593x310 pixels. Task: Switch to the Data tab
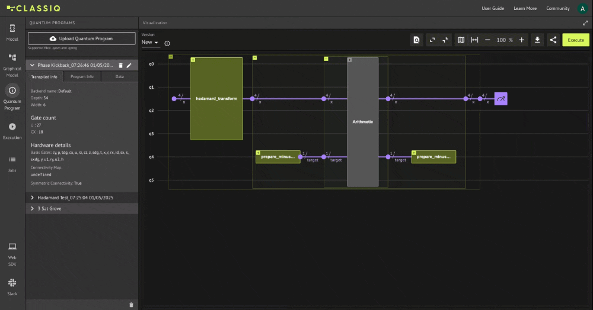(119, 77)
